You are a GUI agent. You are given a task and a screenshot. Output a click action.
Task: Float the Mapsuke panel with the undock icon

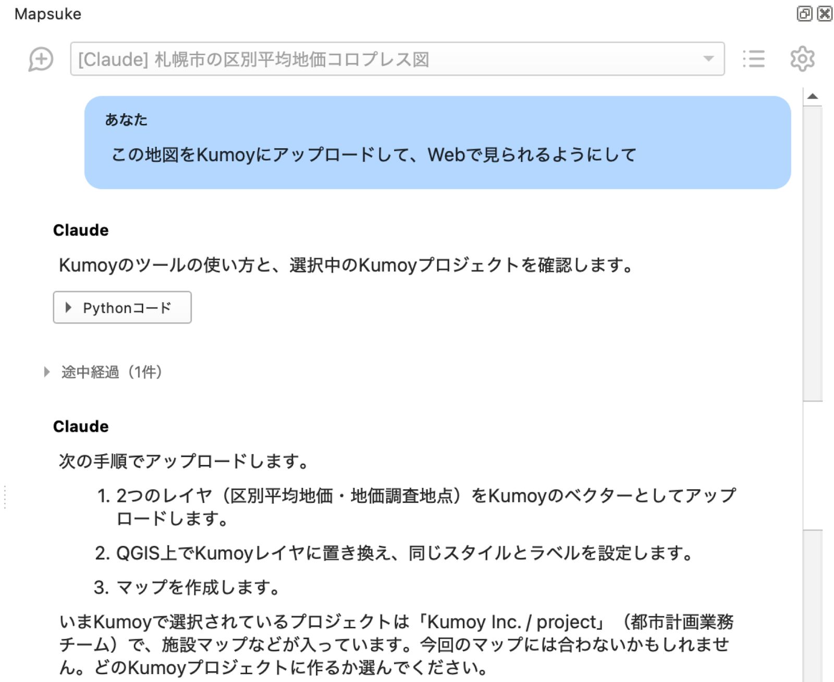pyautogui.click(x=804, y=14)
